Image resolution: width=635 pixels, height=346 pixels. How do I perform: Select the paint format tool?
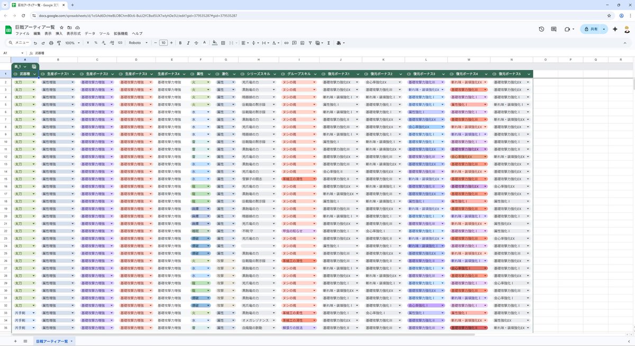[59, 43]
